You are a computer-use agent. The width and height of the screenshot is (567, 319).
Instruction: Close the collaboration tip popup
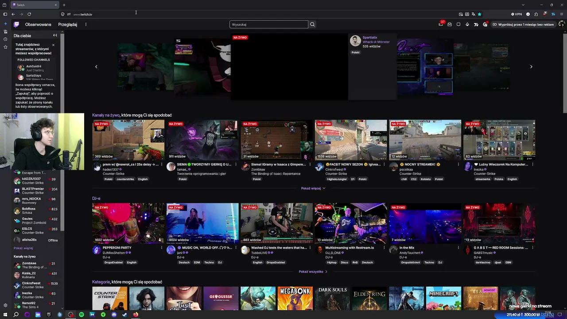point(53,45)
